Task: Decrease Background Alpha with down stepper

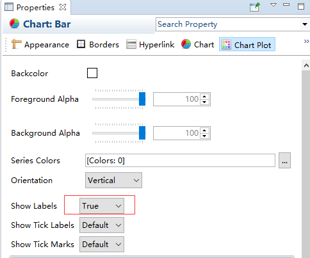Action: click(x=204, y=136)
